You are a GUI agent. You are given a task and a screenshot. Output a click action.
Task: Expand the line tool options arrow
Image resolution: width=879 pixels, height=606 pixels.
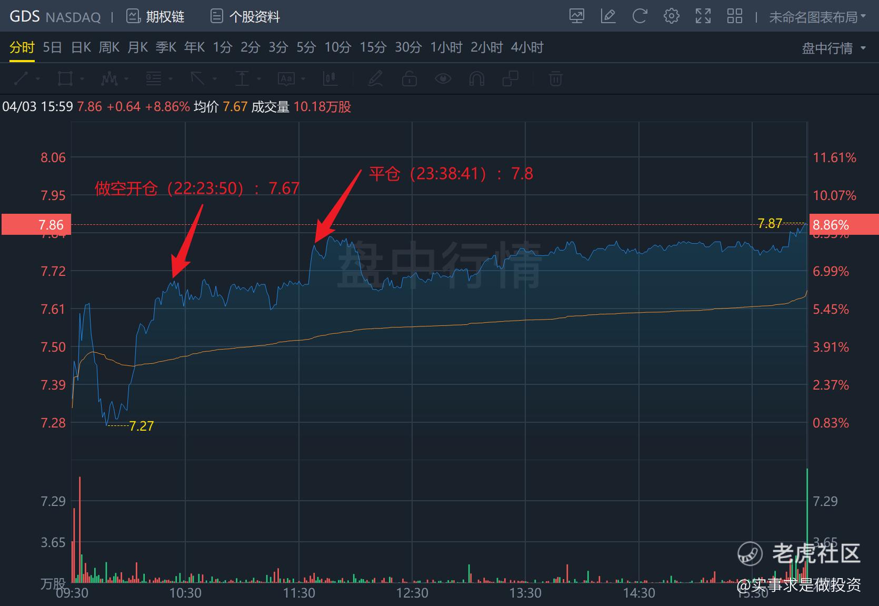point(38,79)
